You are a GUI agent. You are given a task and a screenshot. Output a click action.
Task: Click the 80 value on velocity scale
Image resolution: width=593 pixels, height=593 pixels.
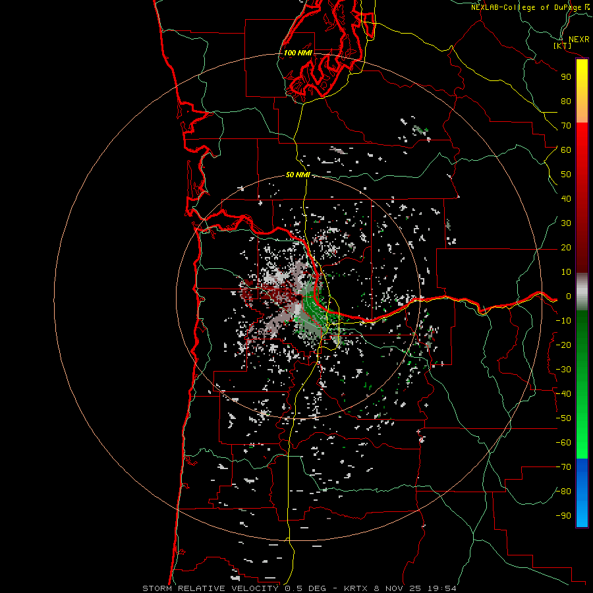pos(566,101)
